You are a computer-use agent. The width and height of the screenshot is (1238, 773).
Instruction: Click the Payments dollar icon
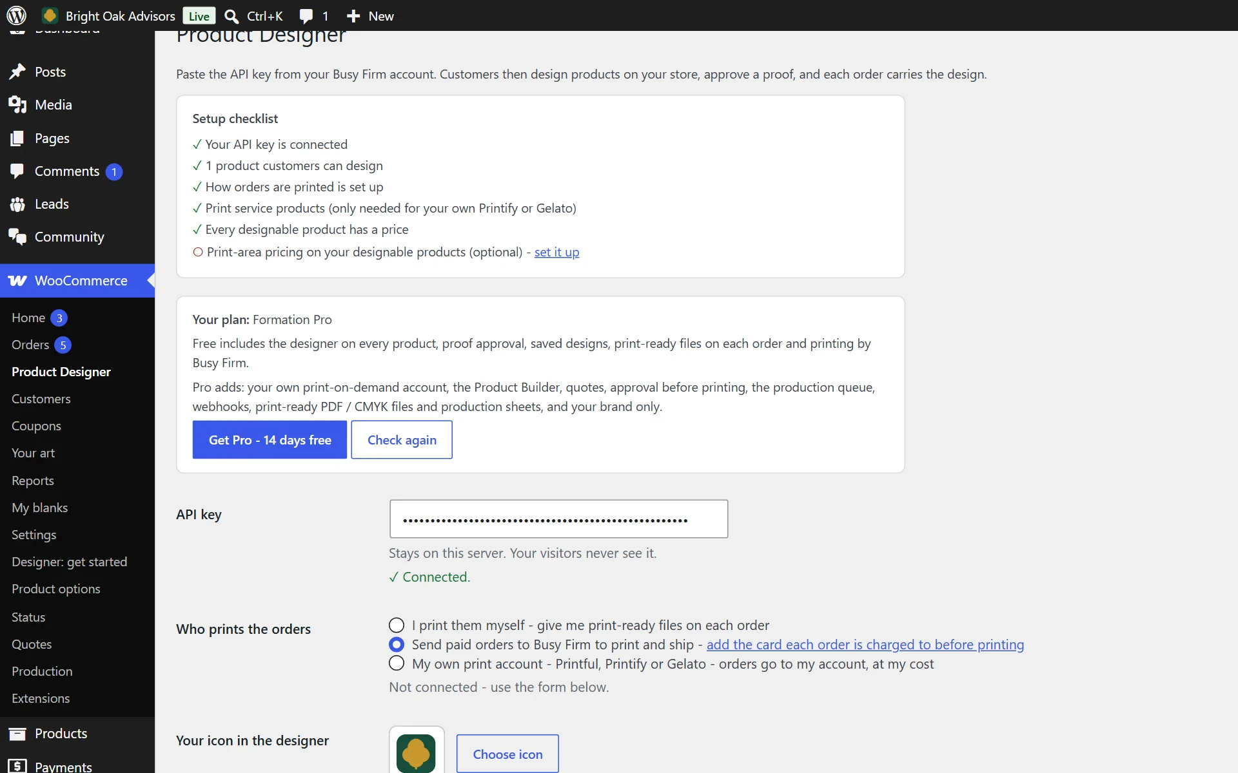pyautogui.click(x=17, y=766)
